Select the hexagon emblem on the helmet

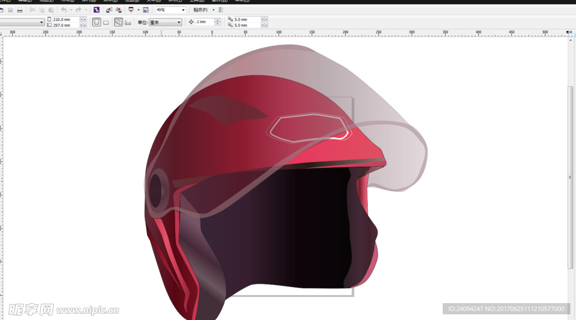[x=309, y=128]
